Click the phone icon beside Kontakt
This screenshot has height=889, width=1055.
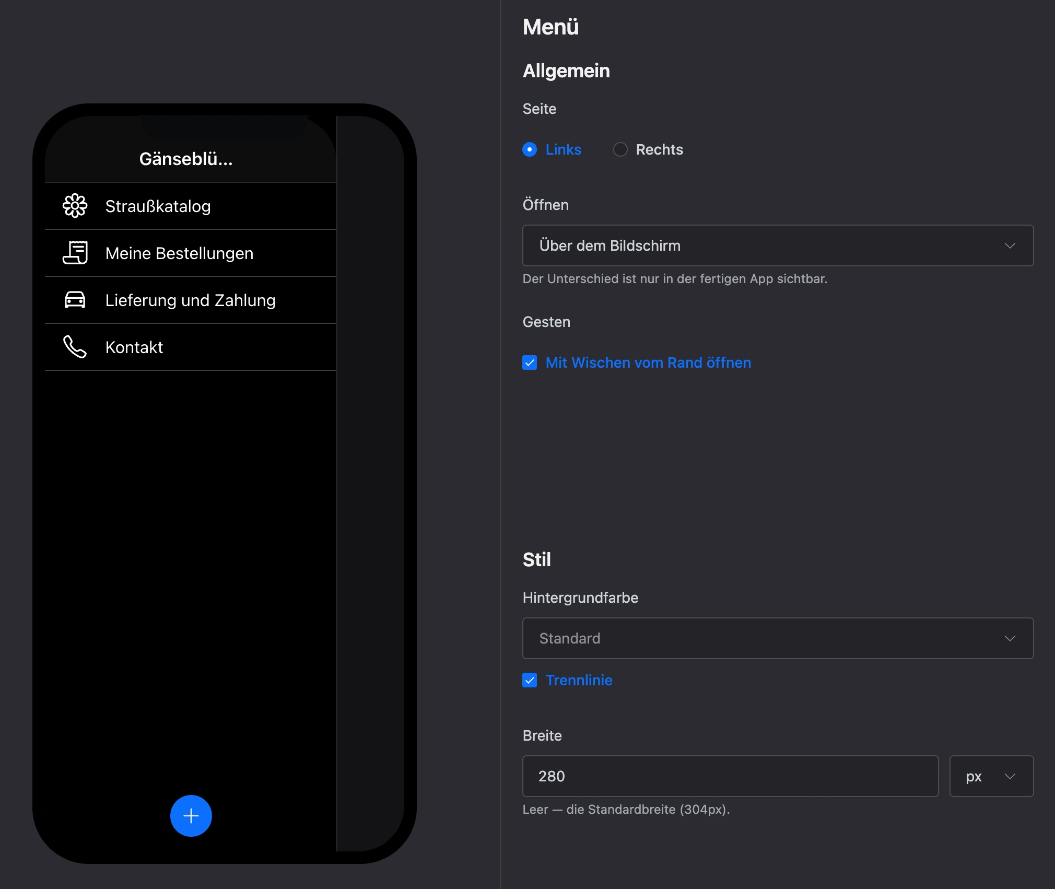75,347
